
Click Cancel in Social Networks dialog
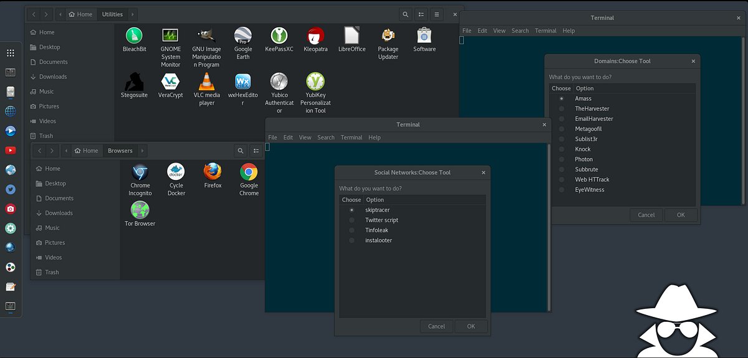pos(436,326)
